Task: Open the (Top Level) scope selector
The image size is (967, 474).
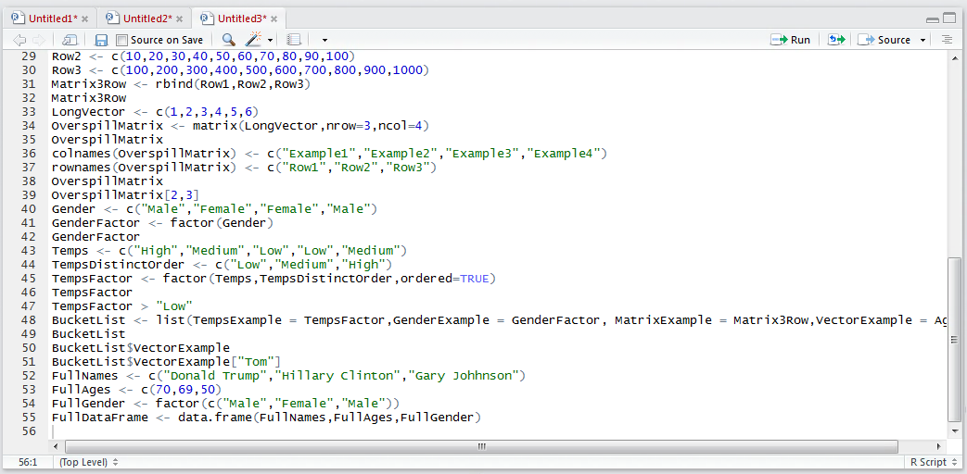Action: click(88, 462)
